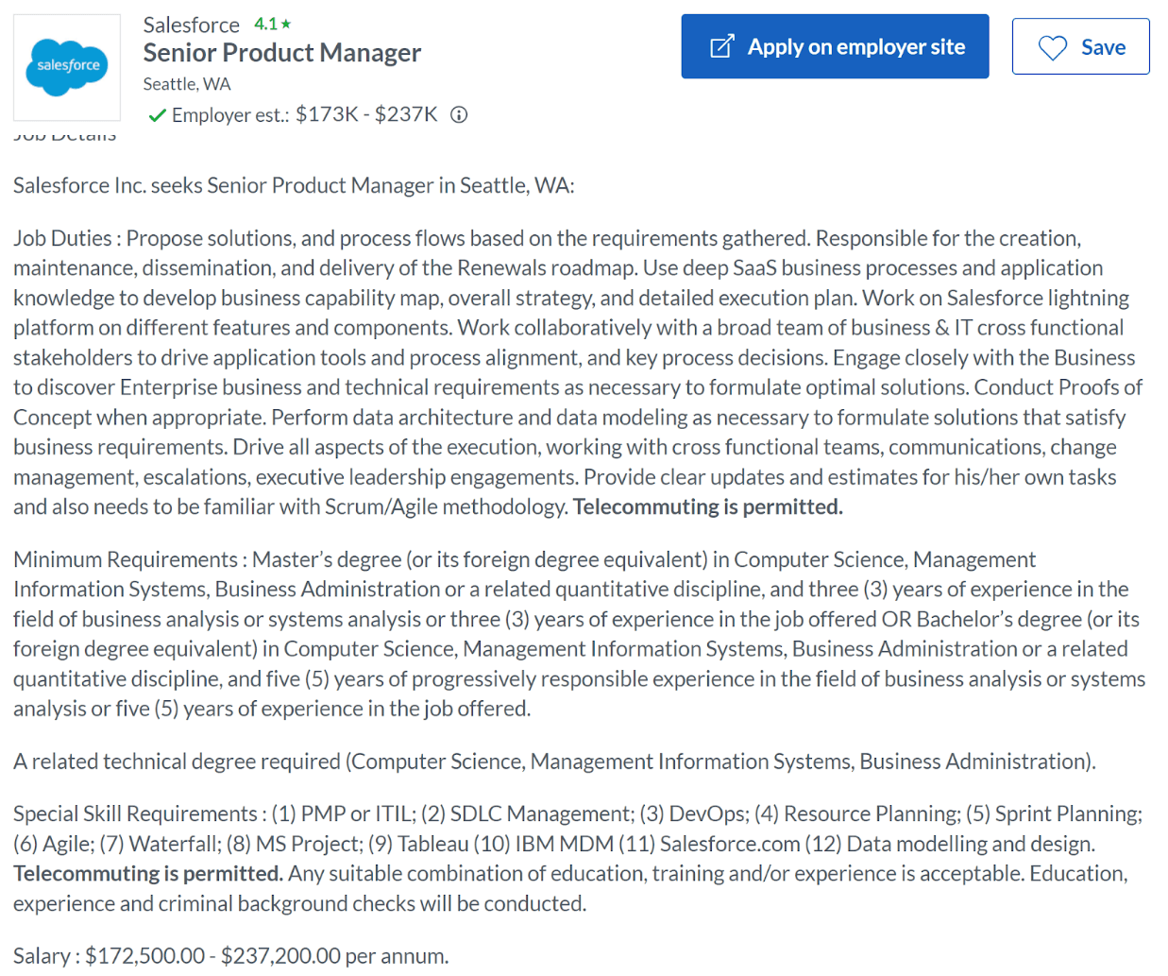The height and width of the screenshot is (976, 1168).
Task: Click the Job Details heading
Action: (x=62, y=132)
